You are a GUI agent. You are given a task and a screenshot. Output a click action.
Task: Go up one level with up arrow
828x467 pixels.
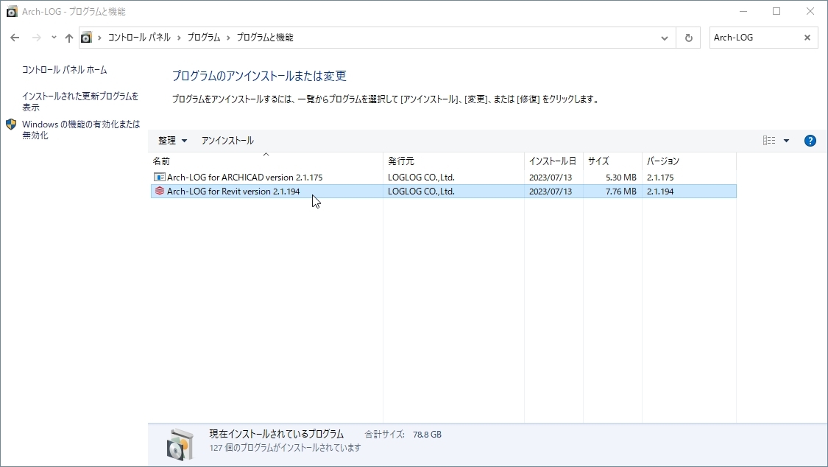[x=69, y=38]
